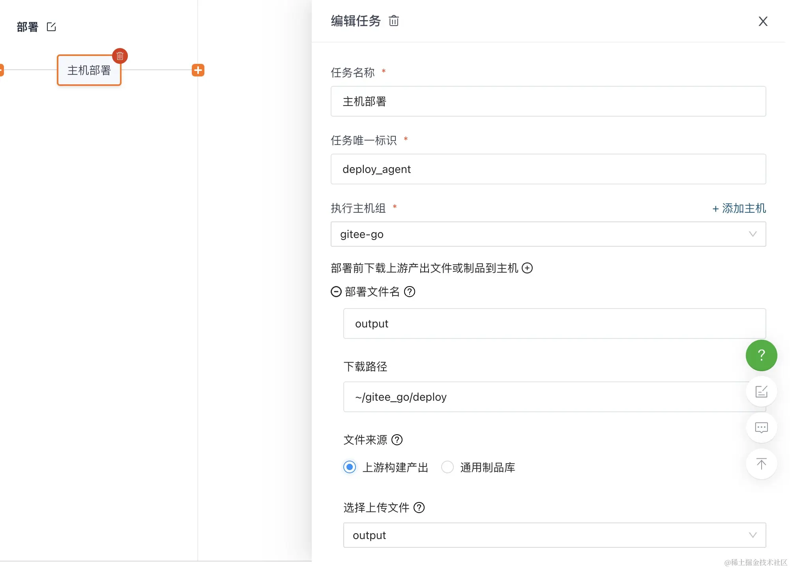This screenshot has height=569, width=790.
Task: Open the floating chat message icon
Action: 761,428
